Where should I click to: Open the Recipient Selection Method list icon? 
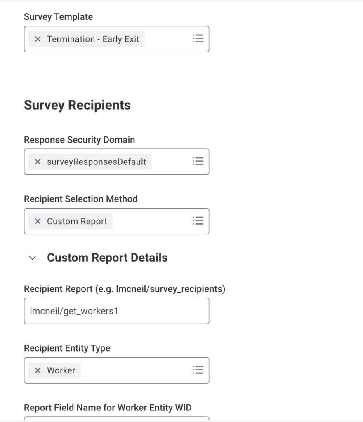coord(198,221)
